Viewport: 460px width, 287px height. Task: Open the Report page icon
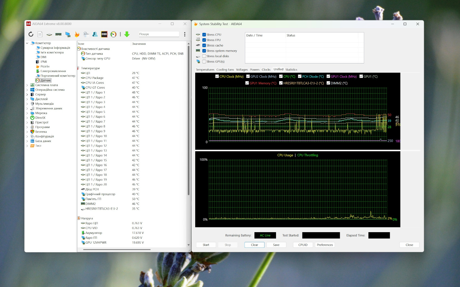(40, 34)
